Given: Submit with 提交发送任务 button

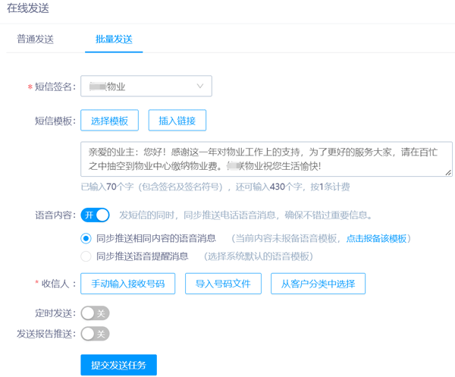Looking at the screenshot, I should point(118,365).
